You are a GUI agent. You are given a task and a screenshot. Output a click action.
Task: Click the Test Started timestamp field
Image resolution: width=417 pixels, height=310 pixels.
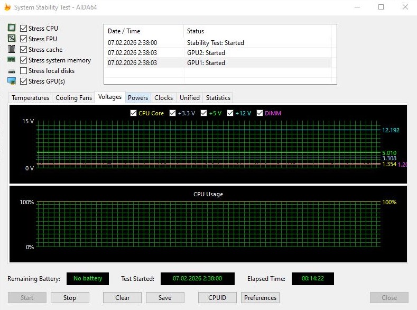(197, 279)
